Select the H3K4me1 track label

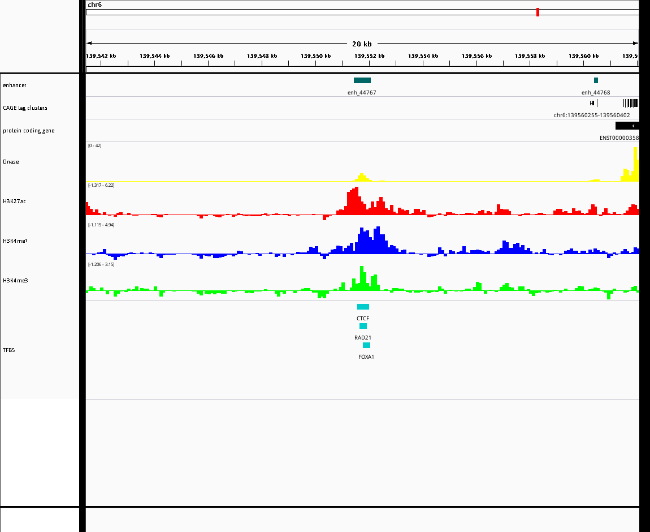[x=15, y=241]
